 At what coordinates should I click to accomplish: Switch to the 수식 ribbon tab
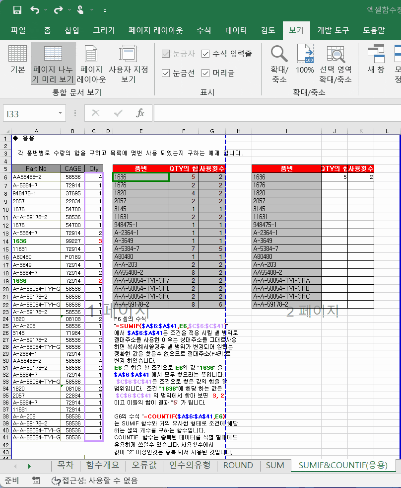pyautogui.click(x=204, y=30)
